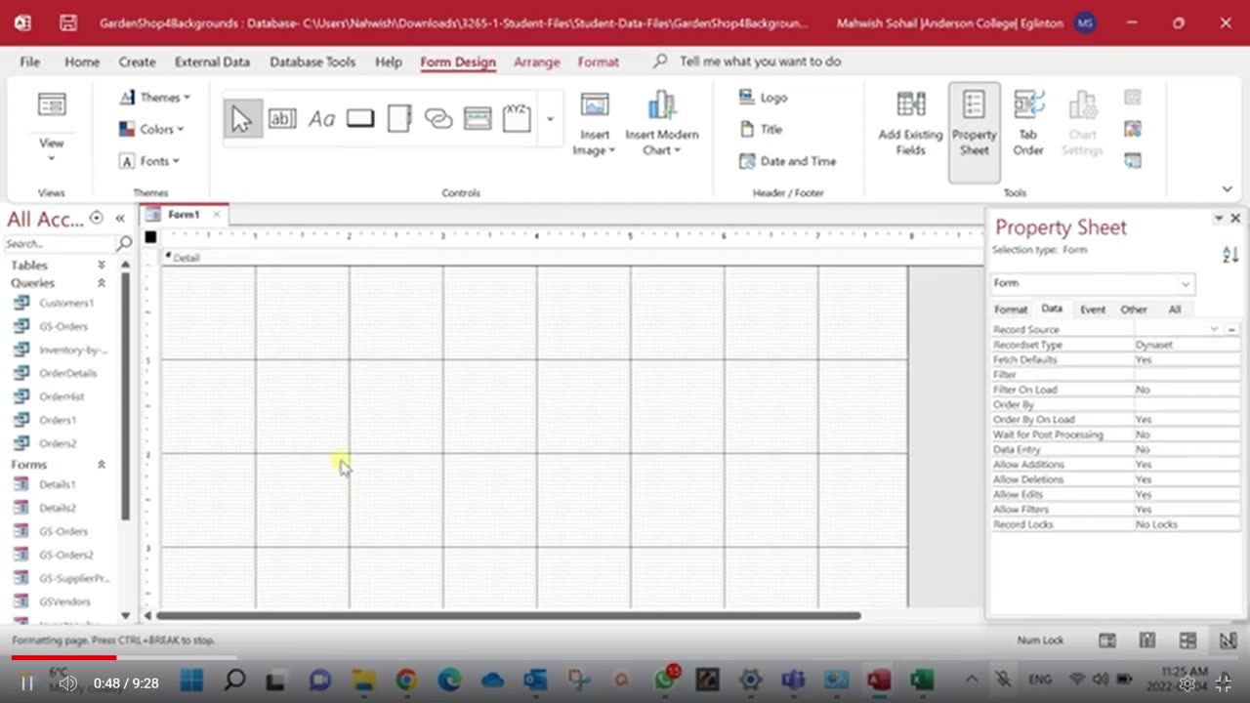Click the red video progress bar
The width and height of the screenshot is (1250, 703).
(x=63, y=657)
